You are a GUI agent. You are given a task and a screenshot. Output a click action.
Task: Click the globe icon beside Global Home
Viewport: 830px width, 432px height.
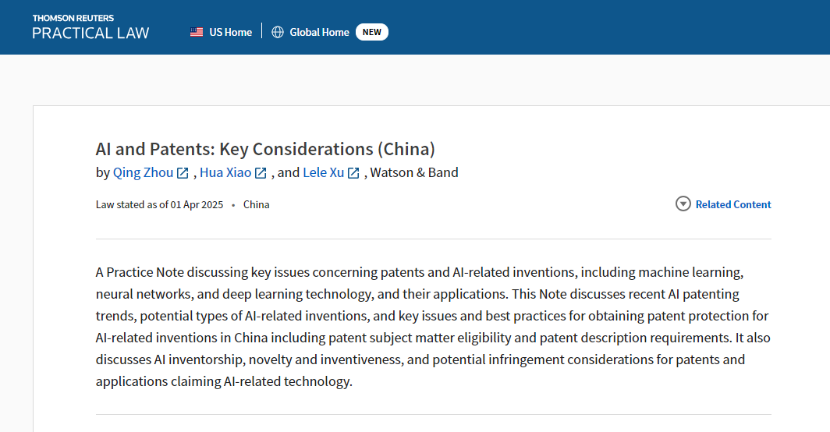(x=278, y=32)
